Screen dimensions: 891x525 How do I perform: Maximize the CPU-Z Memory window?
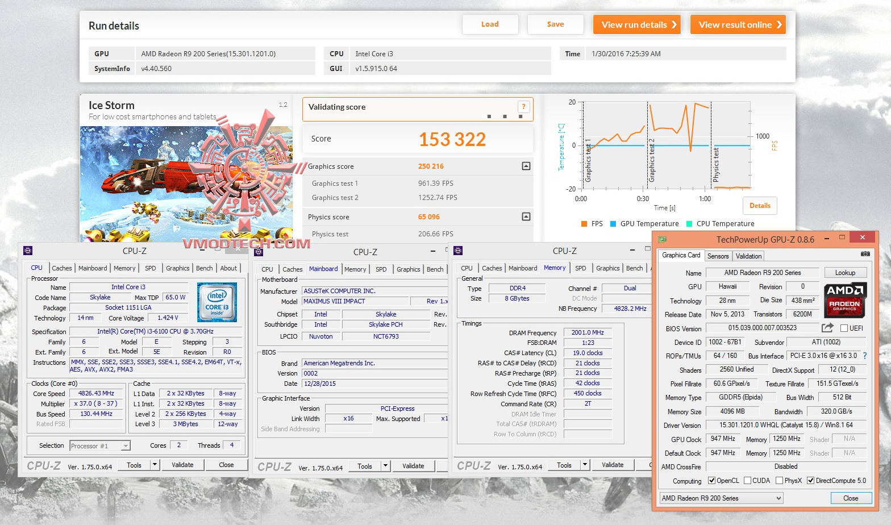pyautogui.click(x=647, y=249)
